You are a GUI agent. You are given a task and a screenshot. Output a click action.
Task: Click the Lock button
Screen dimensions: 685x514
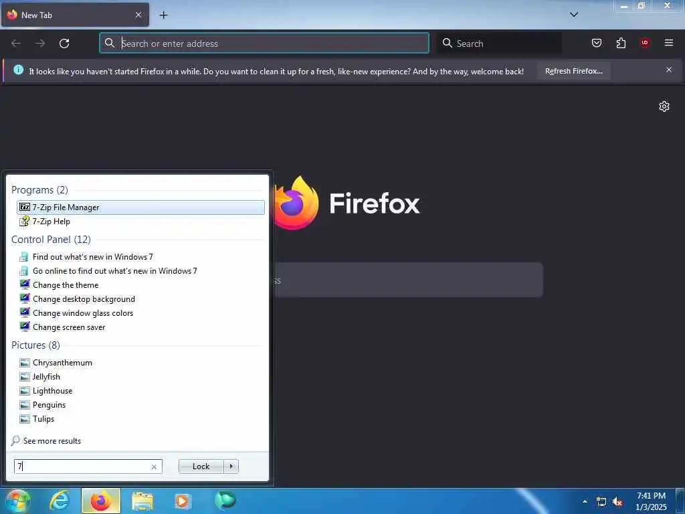point(201,466)
